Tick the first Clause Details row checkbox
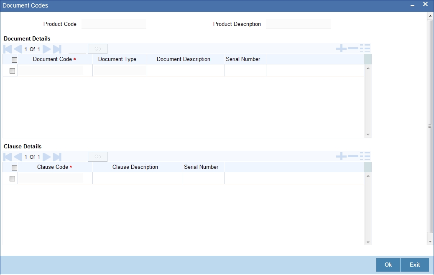Screen dimensions: 434x275 (x=11, y=178)
